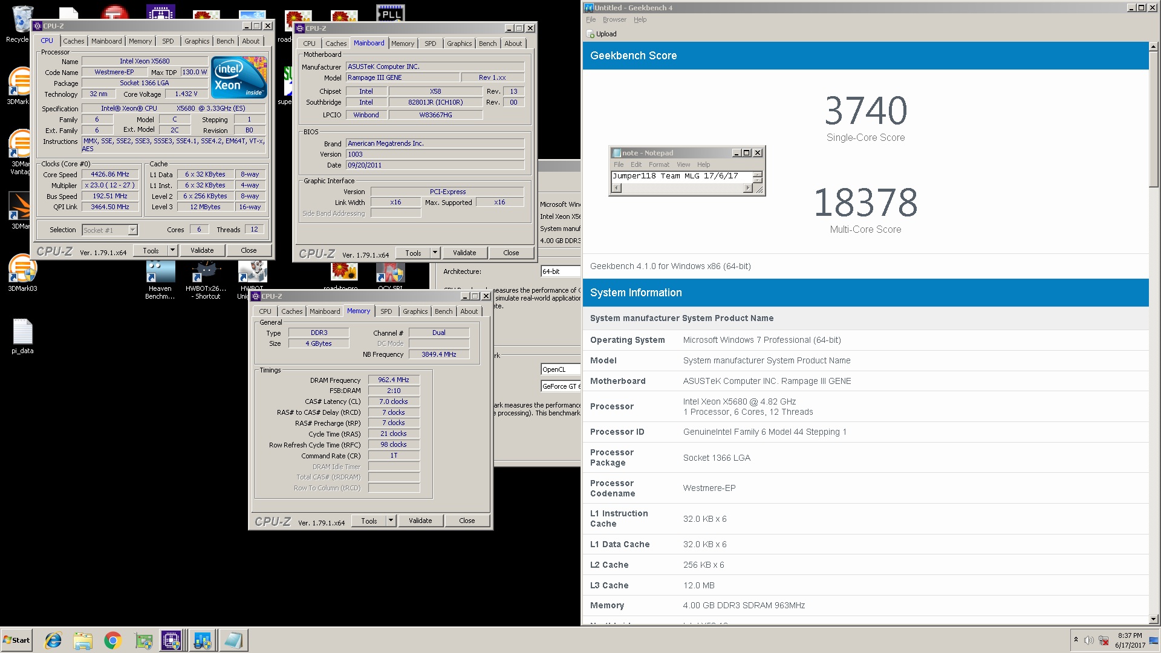Open the taskbar icon right of Chrome
The height and width of the screenshot is (653, 1161).
(143, 640)
